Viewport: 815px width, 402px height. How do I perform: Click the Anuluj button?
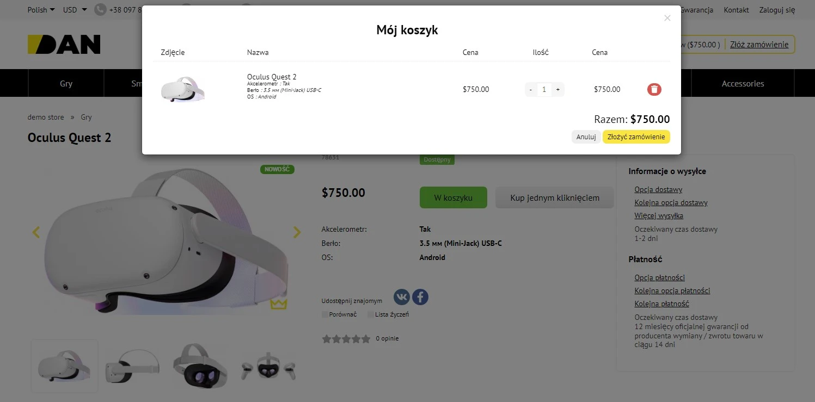[586, 137]
